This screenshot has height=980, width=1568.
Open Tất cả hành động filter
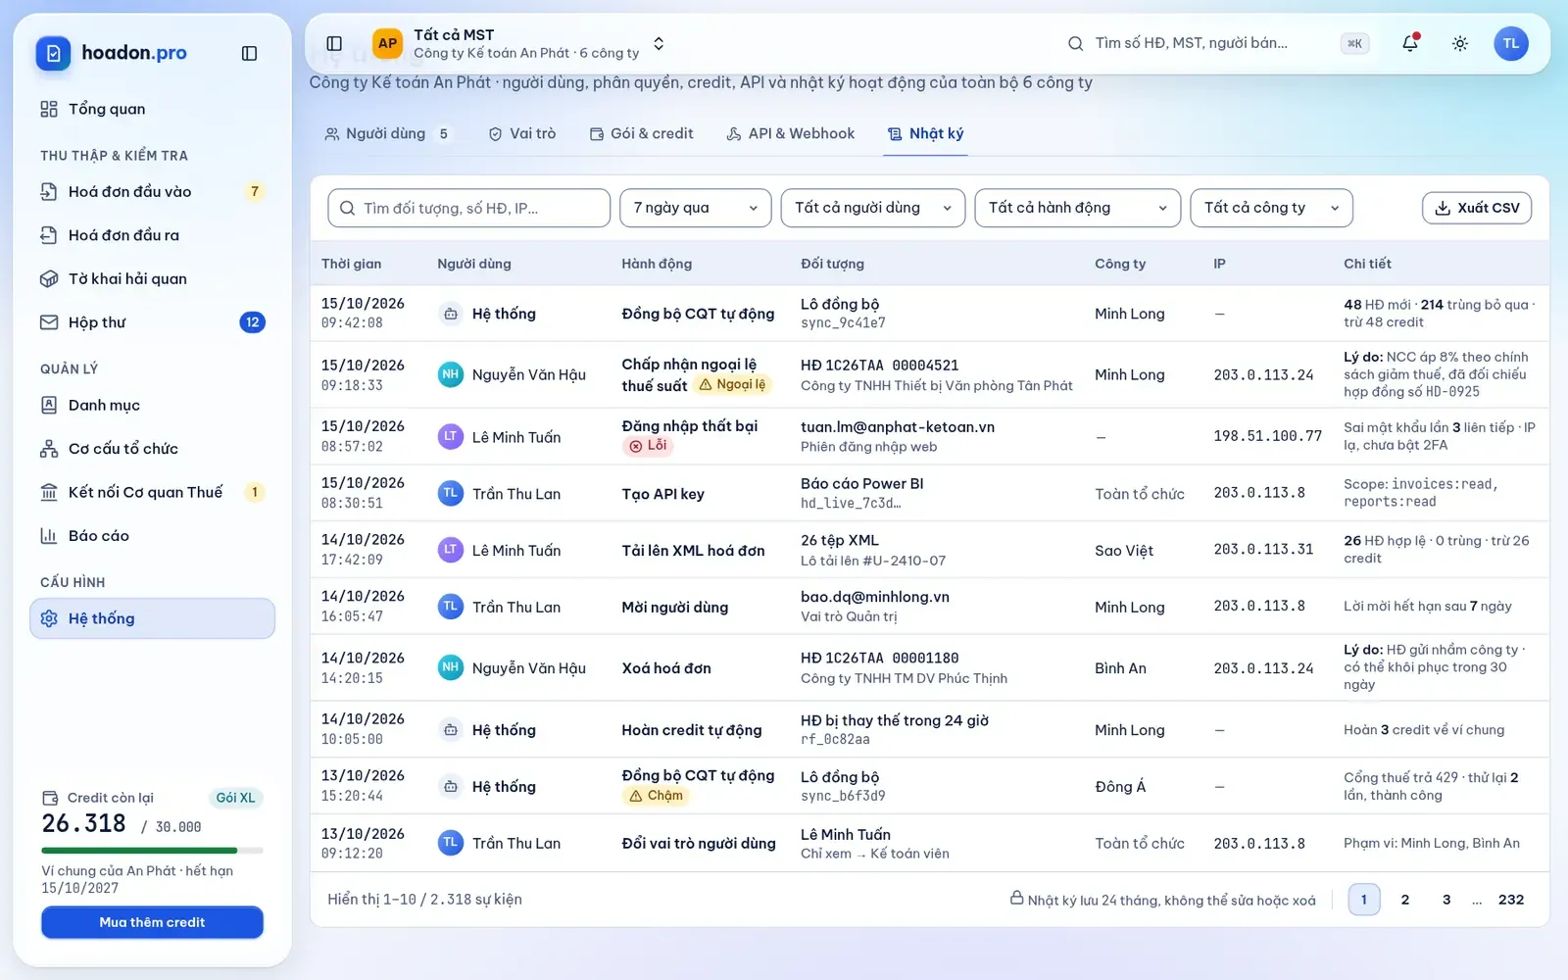1077,208
